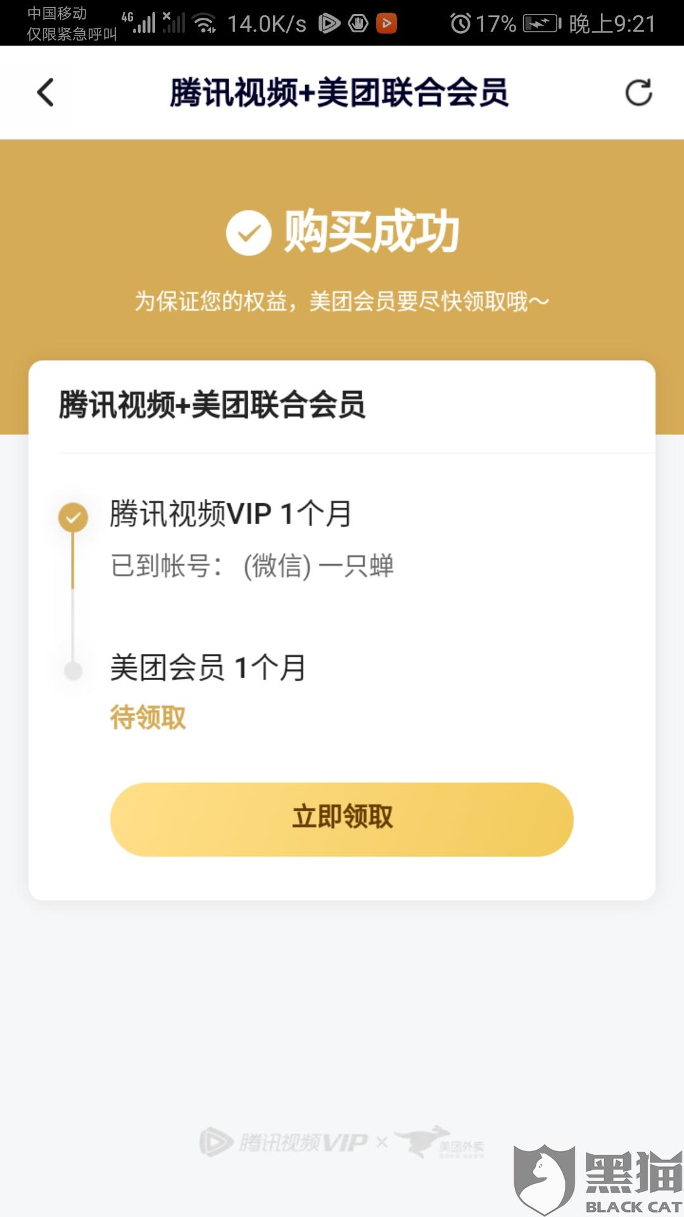Select the 美团会员 1个月 item
The height and width of the screenshot is (1217, 684).
tap(208, 667)
